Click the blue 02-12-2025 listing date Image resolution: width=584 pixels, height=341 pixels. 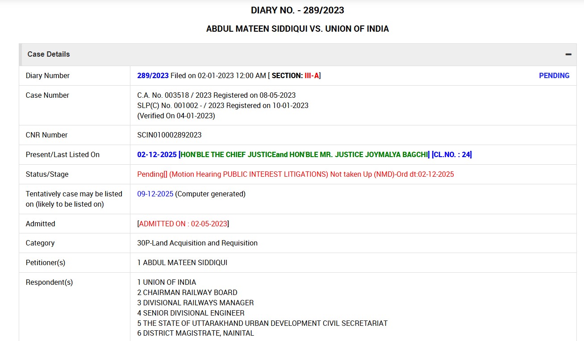[x=157, y=155]
